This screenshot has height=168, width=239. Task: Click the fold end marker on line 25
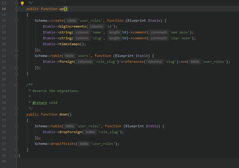point(17,73)
